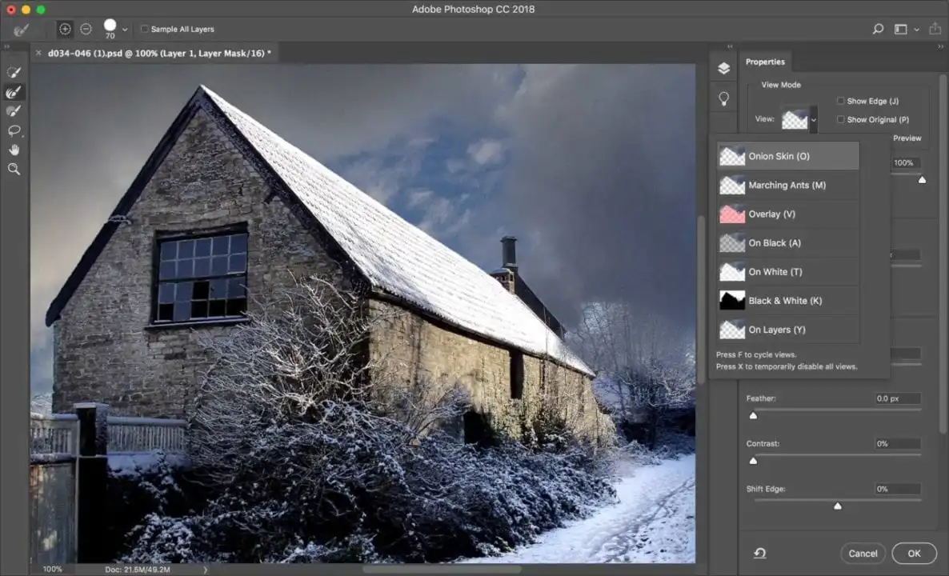Choose Marching Ants (M) view mode
The height and width of the screenshot is (576, 949).
pos(788,185)
